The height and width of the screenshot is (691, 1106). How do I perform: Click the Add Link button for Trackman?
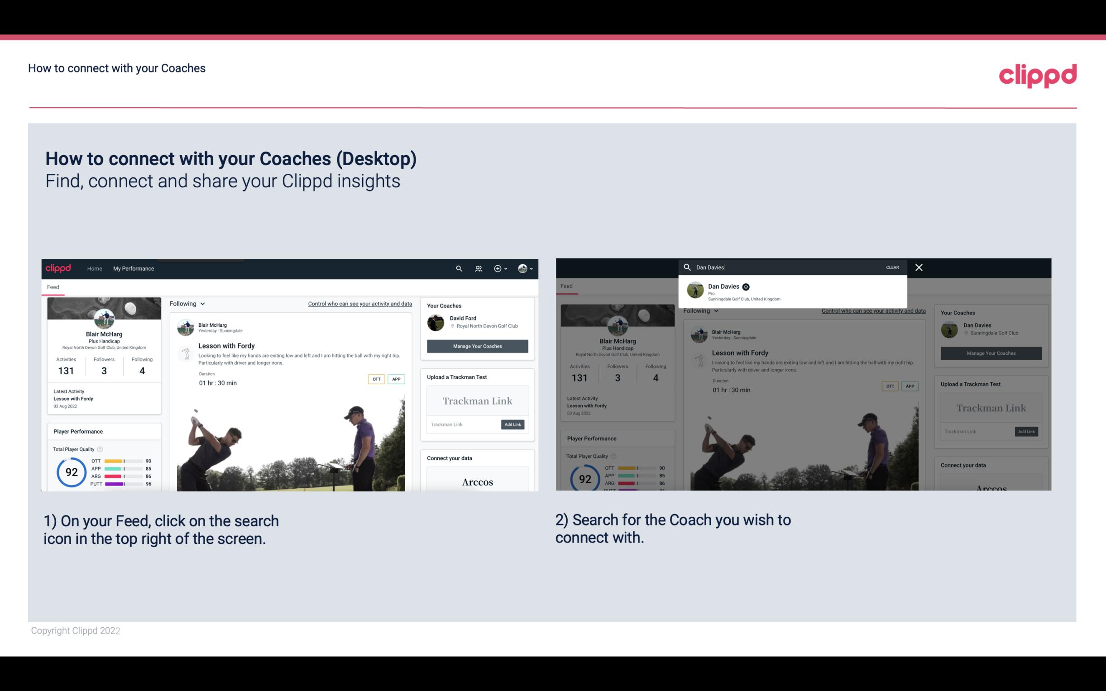(x=513, y=424)
